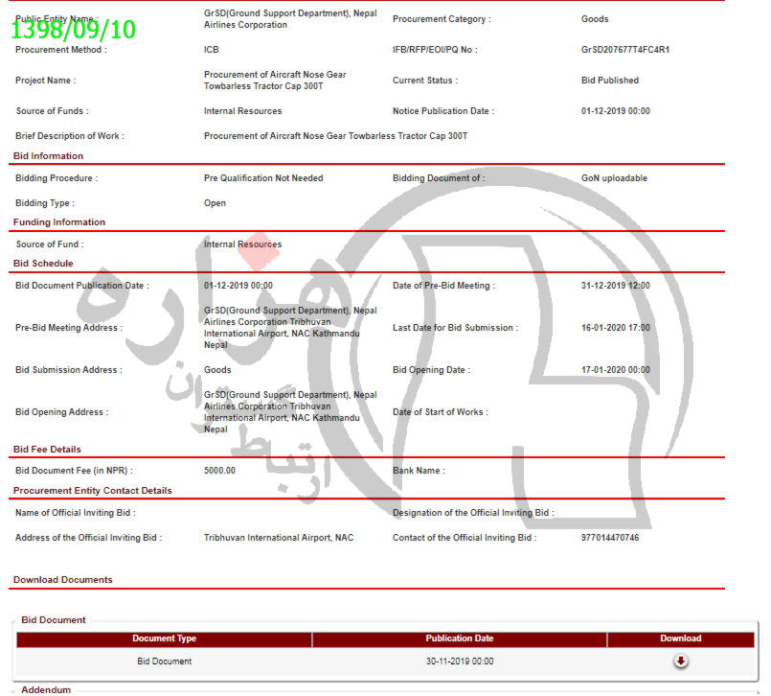Image resolution: width=771 pixels, height=696 pixels.
Task: Download the Bid Document file
Action: (x=680, y=661)
